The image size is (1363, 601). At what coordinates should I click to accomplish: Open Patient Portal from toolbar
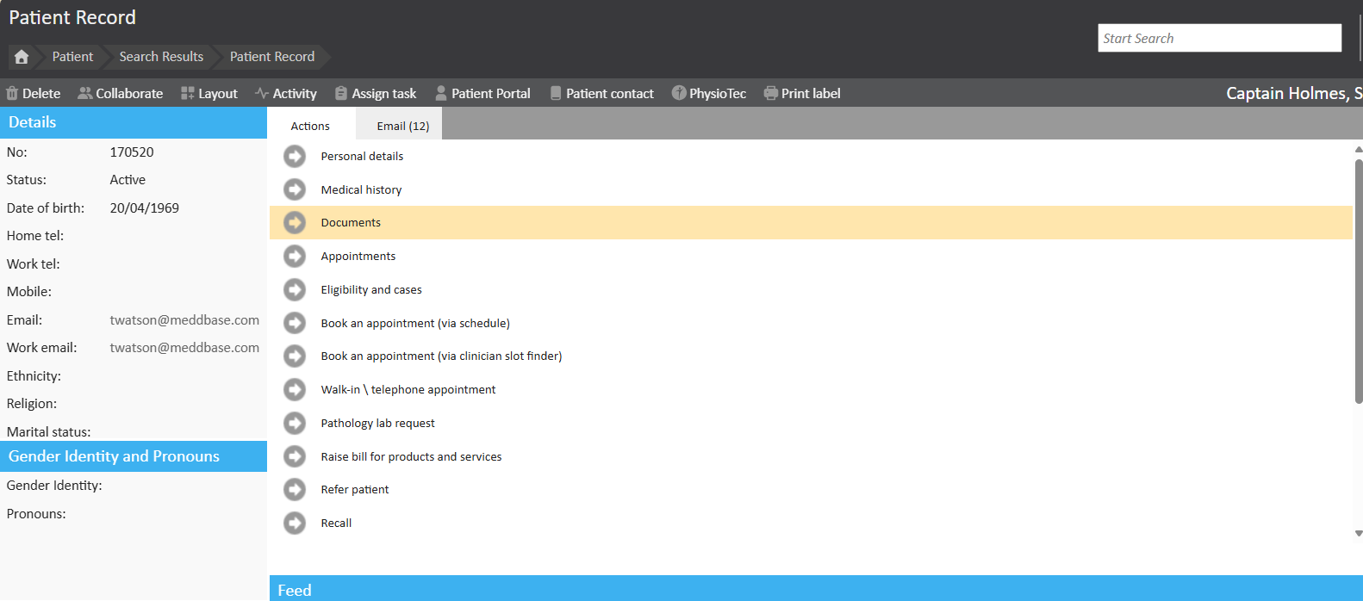coord(482,93)
